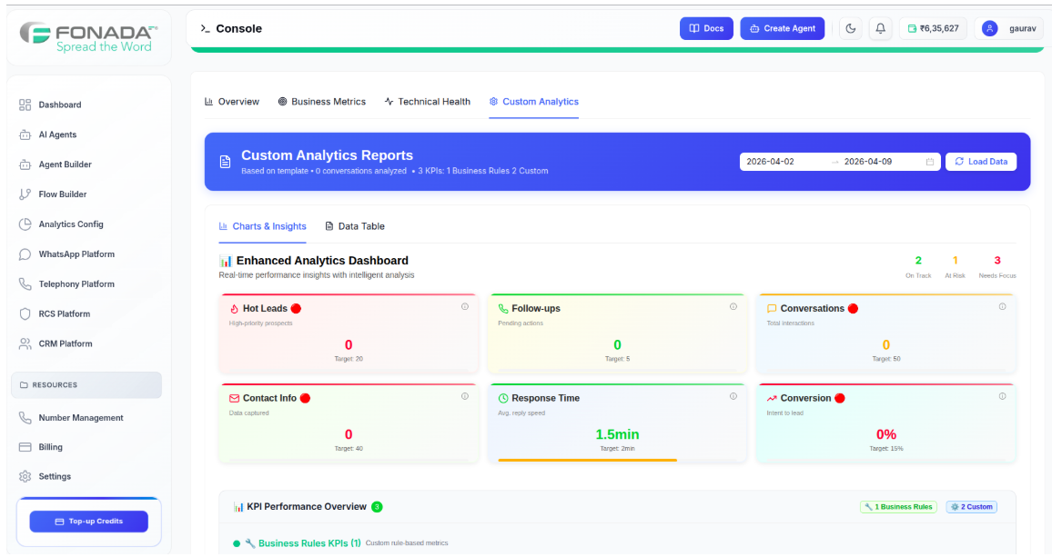Open notifications bell icon
The height and width of the screenshot is (557, 1052).
pyautogui.click(x=881, y=29)
